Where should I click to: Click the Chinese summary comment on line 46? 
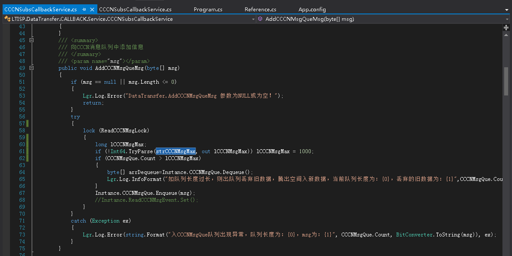101,47
